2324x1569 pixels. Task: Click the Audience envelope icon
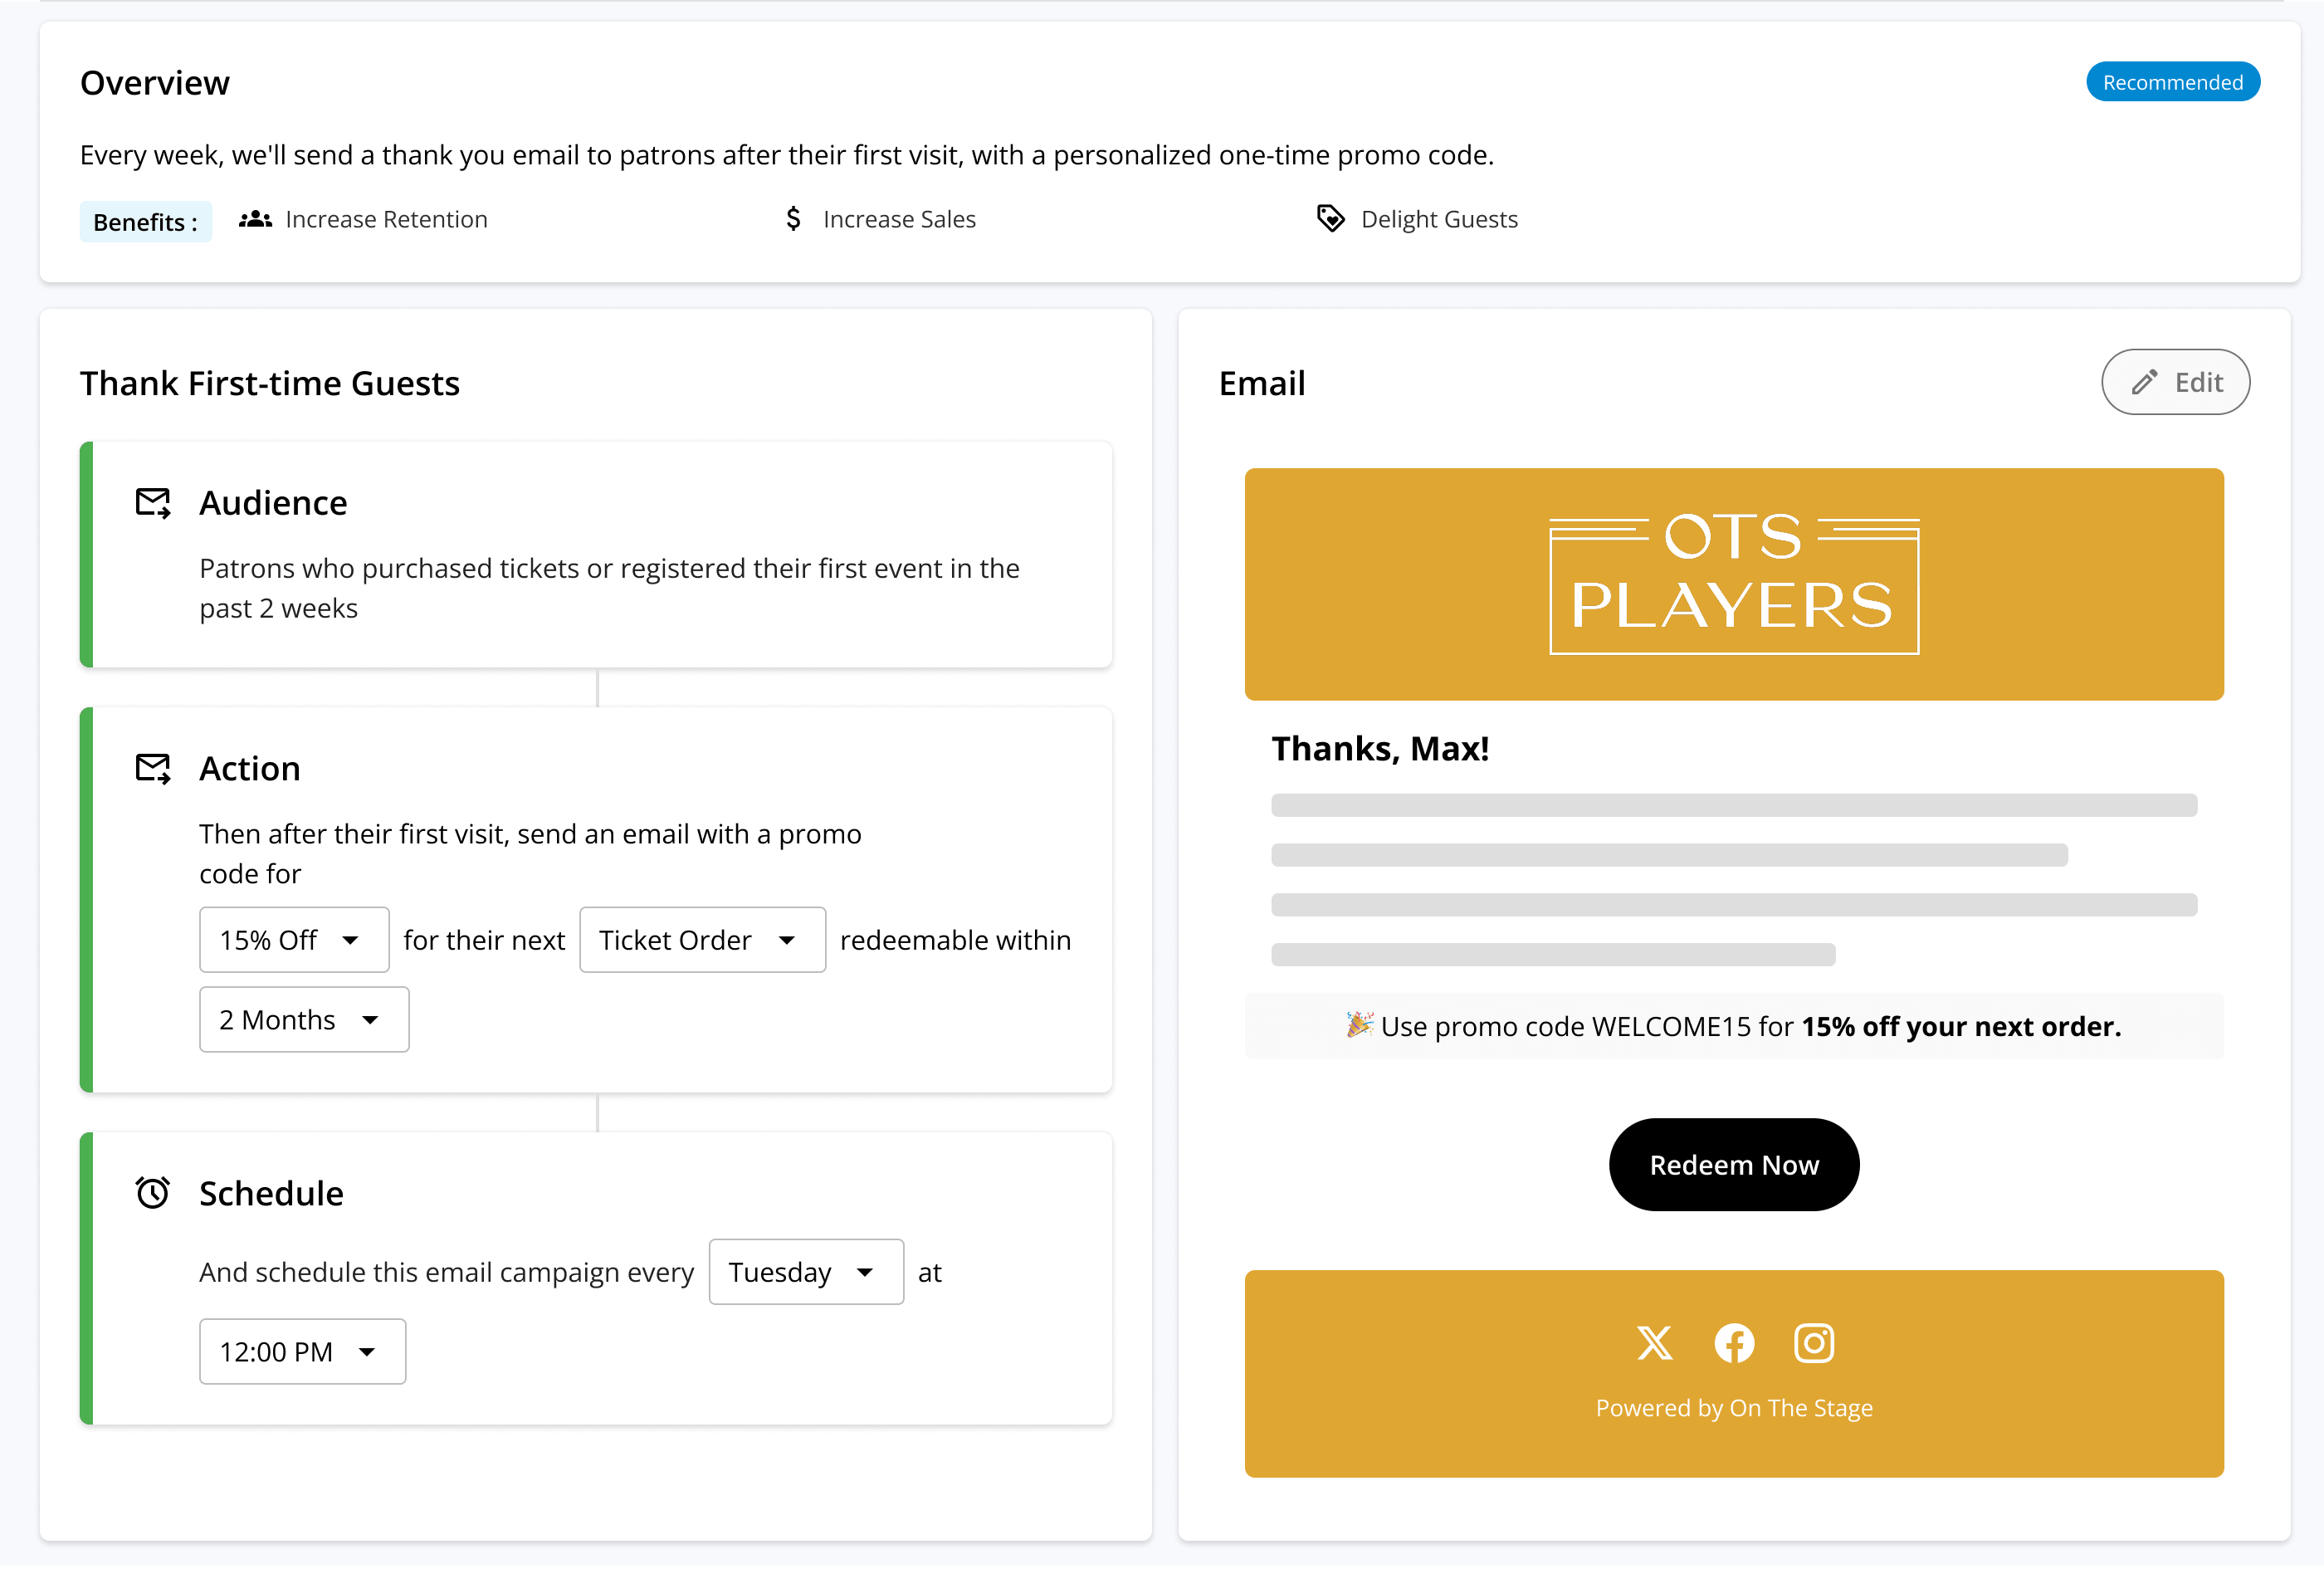click(x=153, y=502)
